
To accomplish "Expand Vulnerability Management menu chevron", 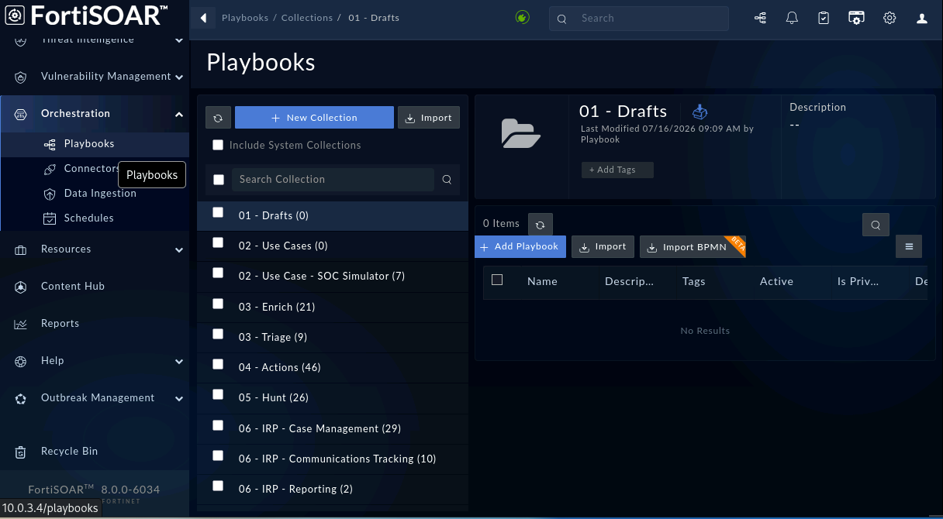I will (x=179, y=77).
